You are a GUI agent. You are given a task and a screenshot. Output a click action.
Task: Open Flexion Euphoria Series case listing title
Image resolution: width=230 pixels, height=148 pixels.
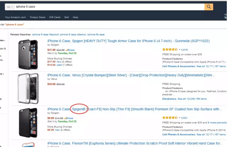click(135, 143)
